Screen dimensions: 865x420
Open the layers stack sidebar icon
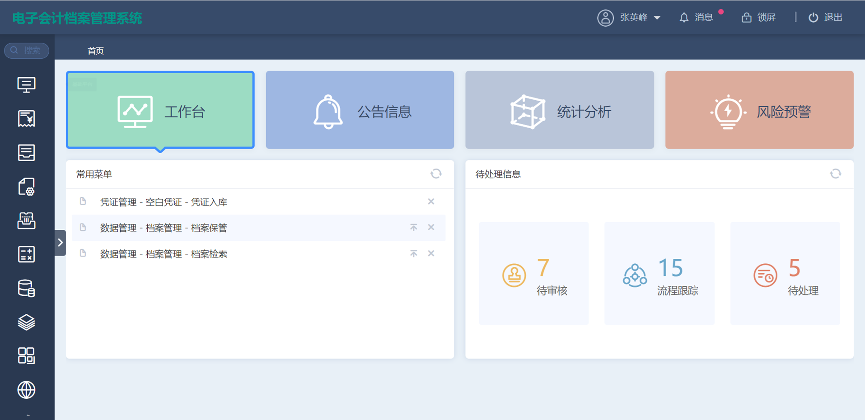click(26, 322)
